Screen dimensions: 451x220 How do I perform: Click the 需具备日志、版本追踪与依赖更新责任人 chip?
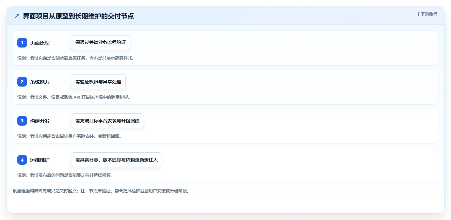click(x=117, y=160)
